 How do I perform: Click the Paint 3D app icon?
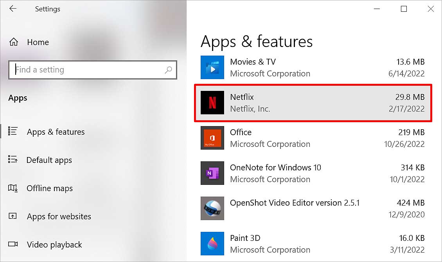(212, 244)
